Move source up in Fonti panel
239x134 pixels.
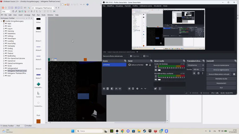[142, 88]
